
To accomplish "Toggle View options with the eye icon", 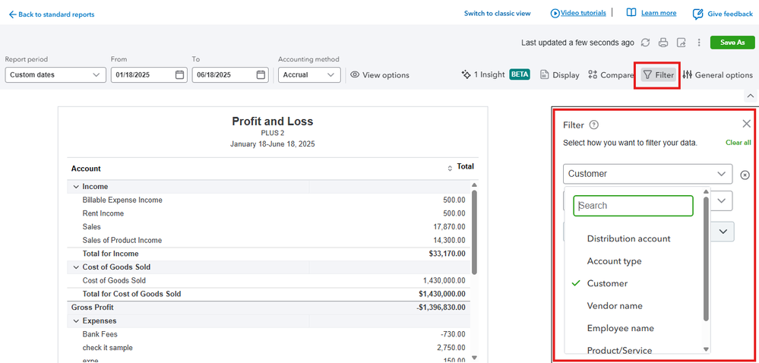I will [x=380, y=75].
